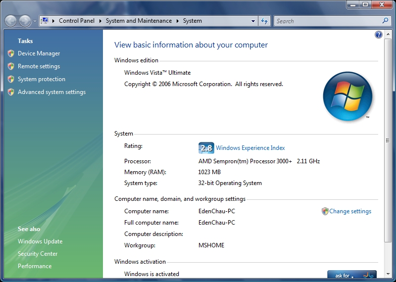Click the Forward navigation arrow button
The height and width of the screenshot is (282, 396).
coord(25,21)
